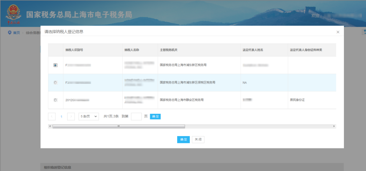366x171 pixels.
Task: Go to next page using the right arrow
Action: [x=71, y=116]
